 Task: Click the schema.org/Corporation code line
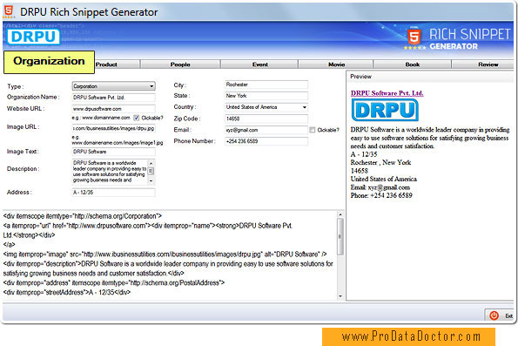pyautogui.click(x=83, y=216)
